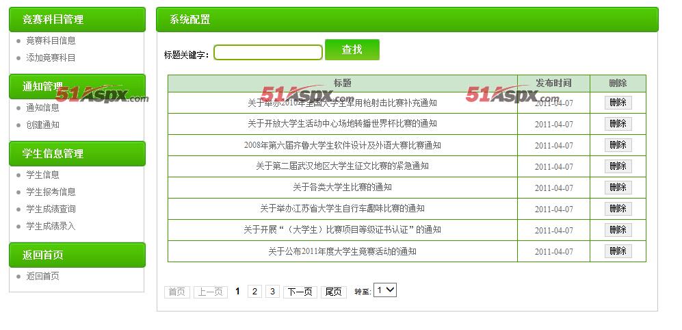This screenshot has height=330, width=682.
Task: Click the 竞赛科目管理 panel header
Action: (x=77, y=19)
